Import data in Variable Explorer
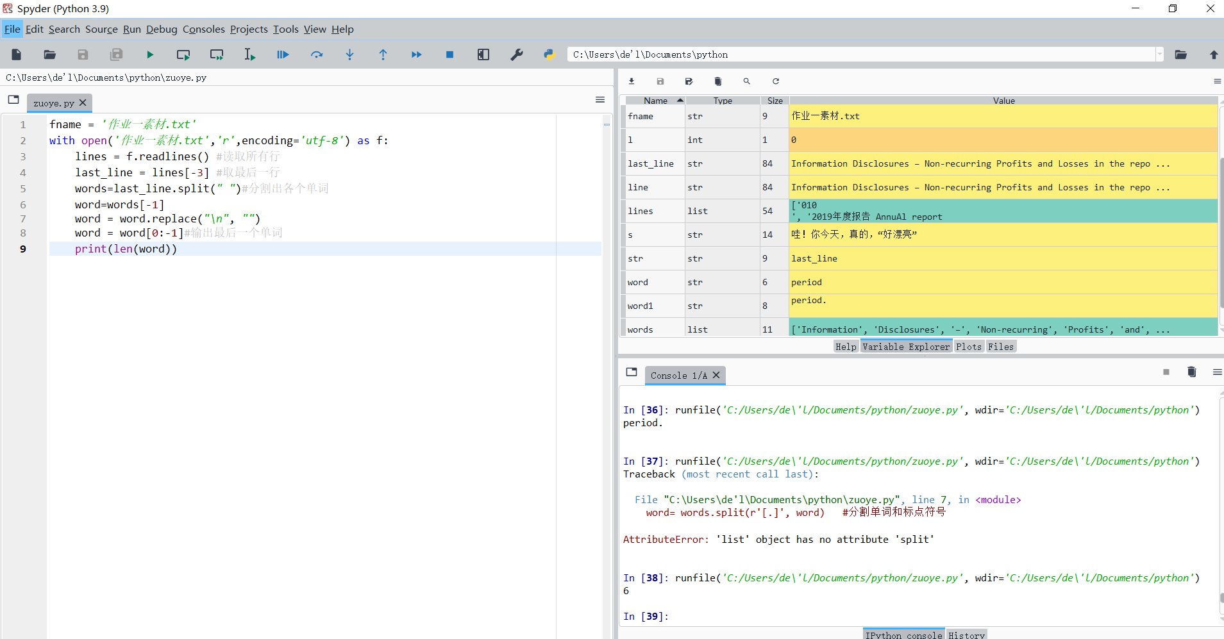The height and width of the screenshot is (639, 1224). (632, 81)
